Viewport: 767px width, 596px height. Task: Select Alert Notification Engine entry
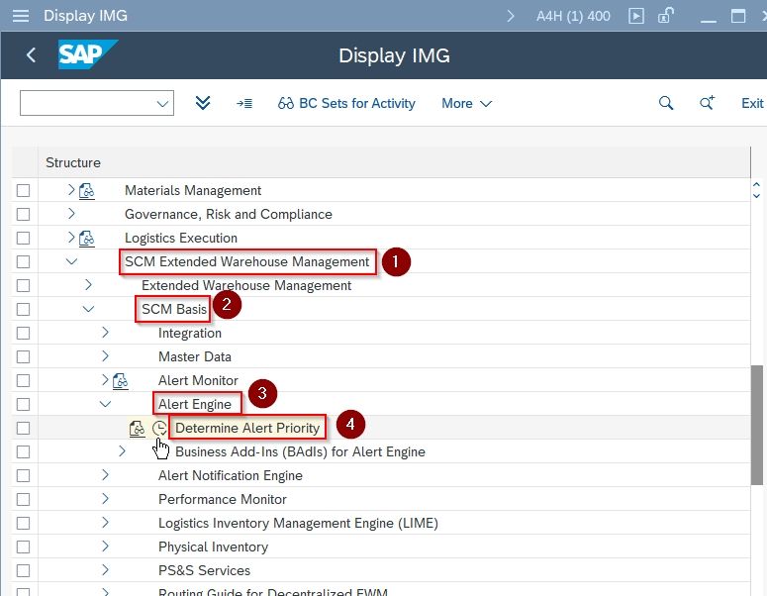click(231, 475)
